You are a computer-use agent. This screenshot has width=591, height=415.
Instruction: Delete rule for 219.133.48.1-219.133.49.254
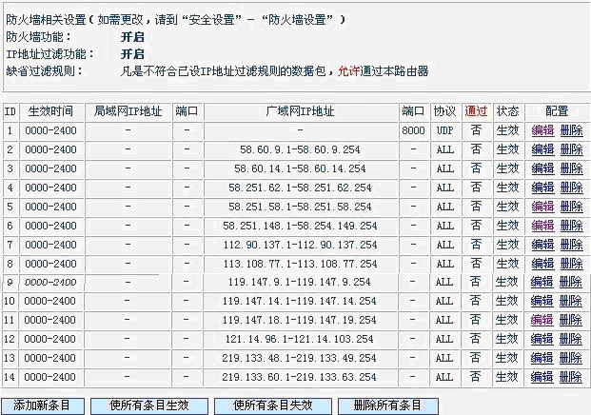pyautogui.click(x=571, y=358)
